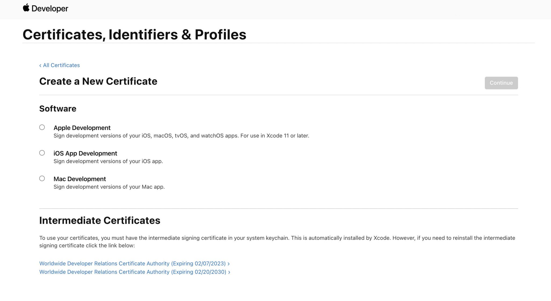
Task: Click the Certificates, Identifiers & Profiles heading
Action: tap(135, 34)
